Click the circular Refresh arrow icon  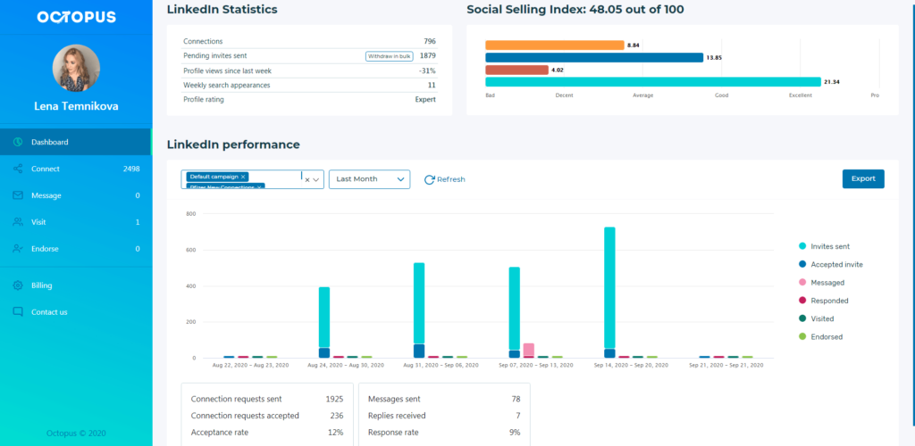coord(429,179)
